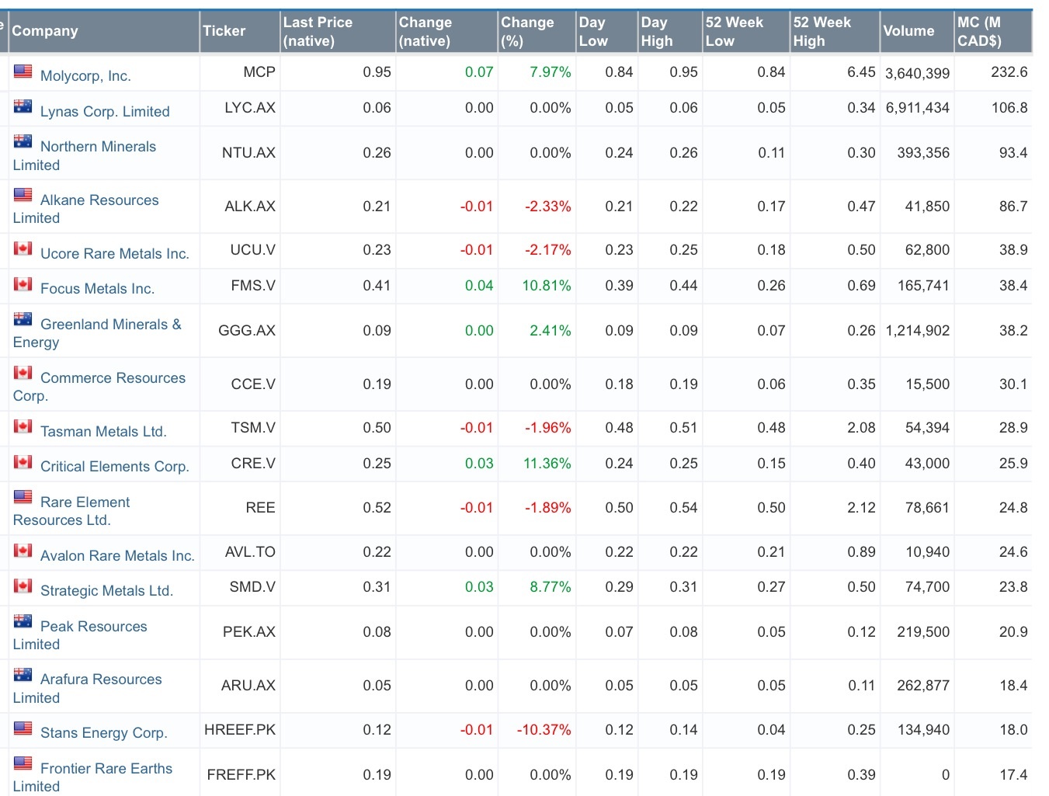This screenshot has height=796, width=1049.
Task: Click the US flag beside Stans Energy Corp.
Action: [x=23, y=728]
